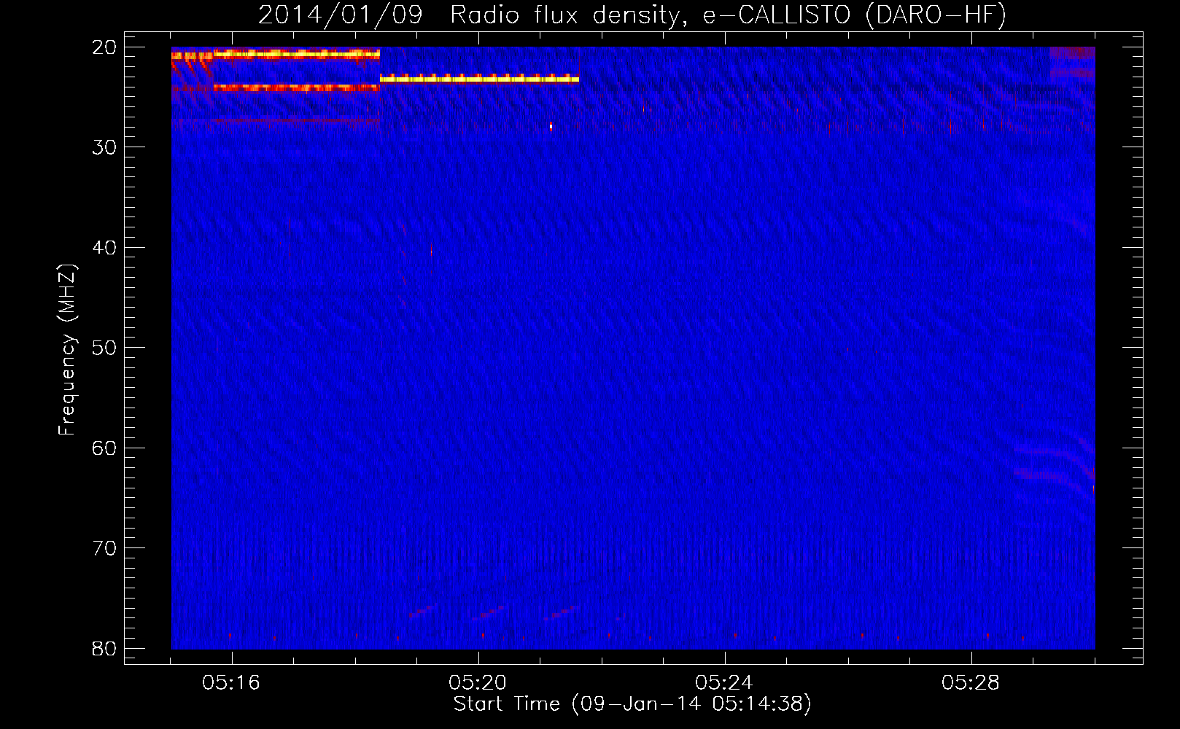Click the bright white spot near 28 MHz

coord(551,127)
